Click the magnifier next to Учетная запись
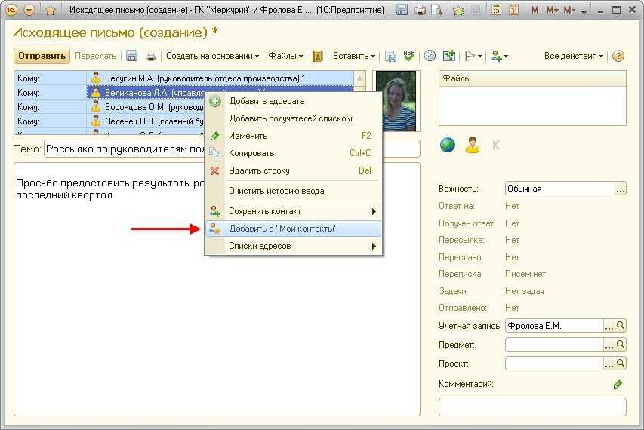The width and height of the screenshot is (644, 430). [621, 326]
